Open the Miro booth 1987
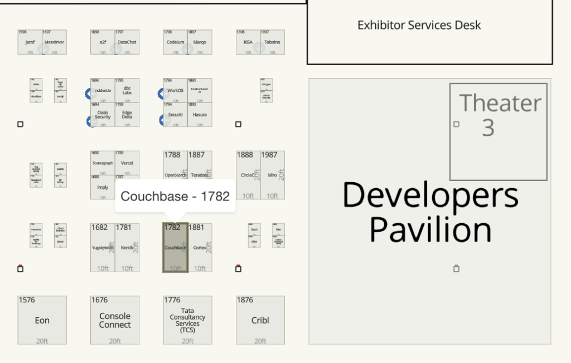 point(273,175)
